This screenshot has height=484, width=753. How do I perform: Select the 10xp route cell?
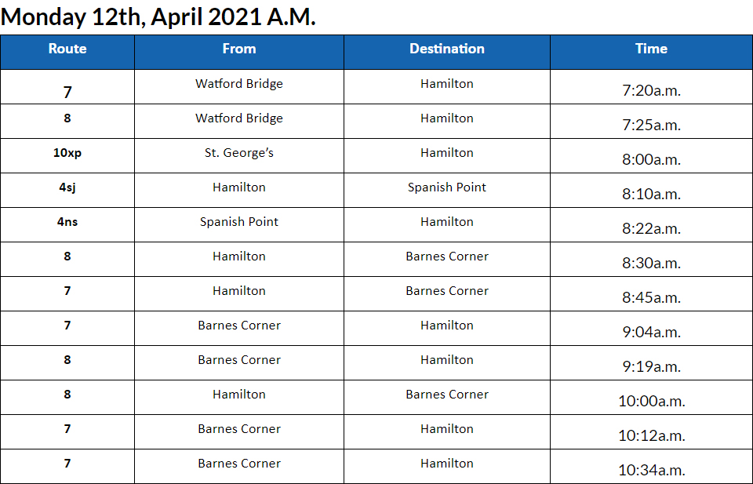[x=67, y=153]
